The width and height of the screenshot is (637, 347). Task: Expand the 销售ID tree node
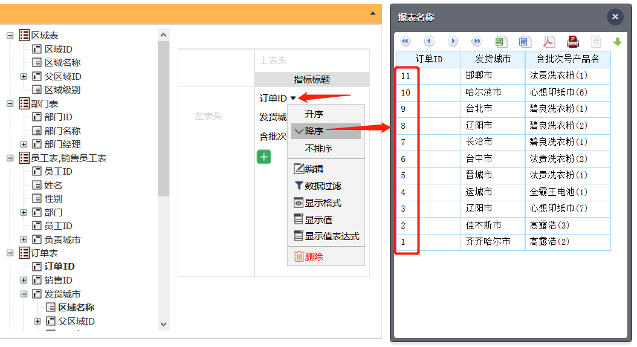click(x=24, y=280)
